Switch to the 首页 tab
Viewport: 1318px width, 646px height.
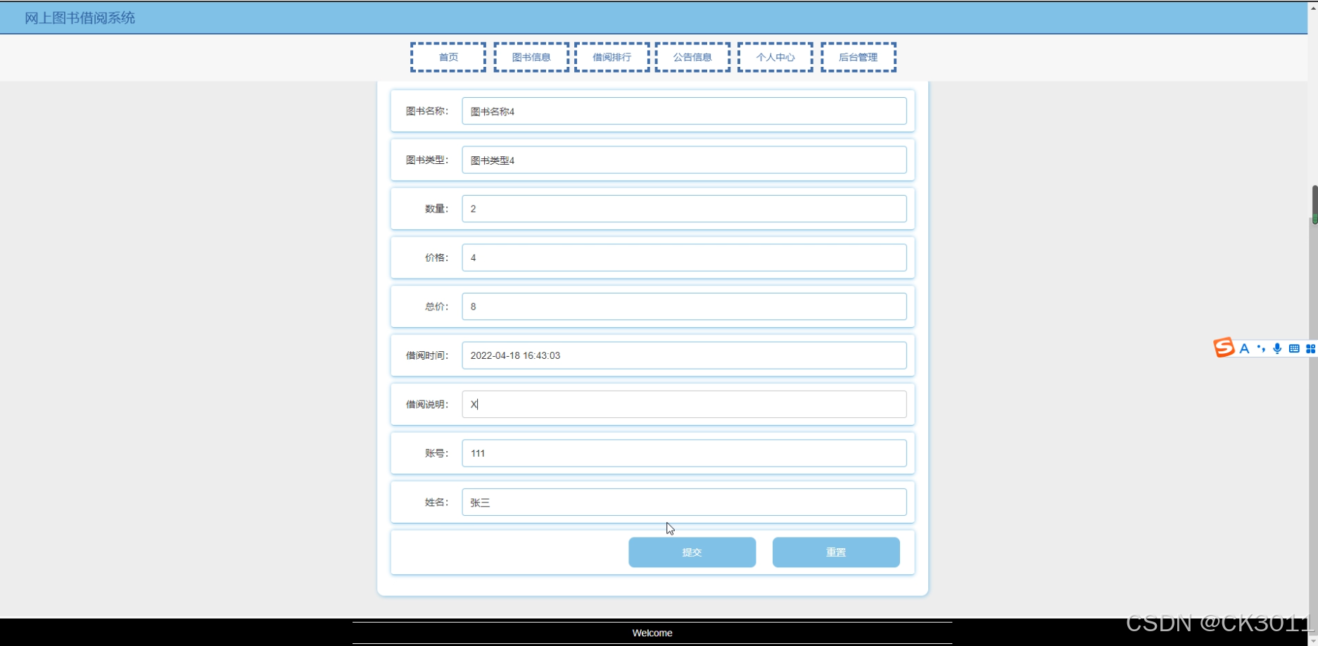(448, 57)
